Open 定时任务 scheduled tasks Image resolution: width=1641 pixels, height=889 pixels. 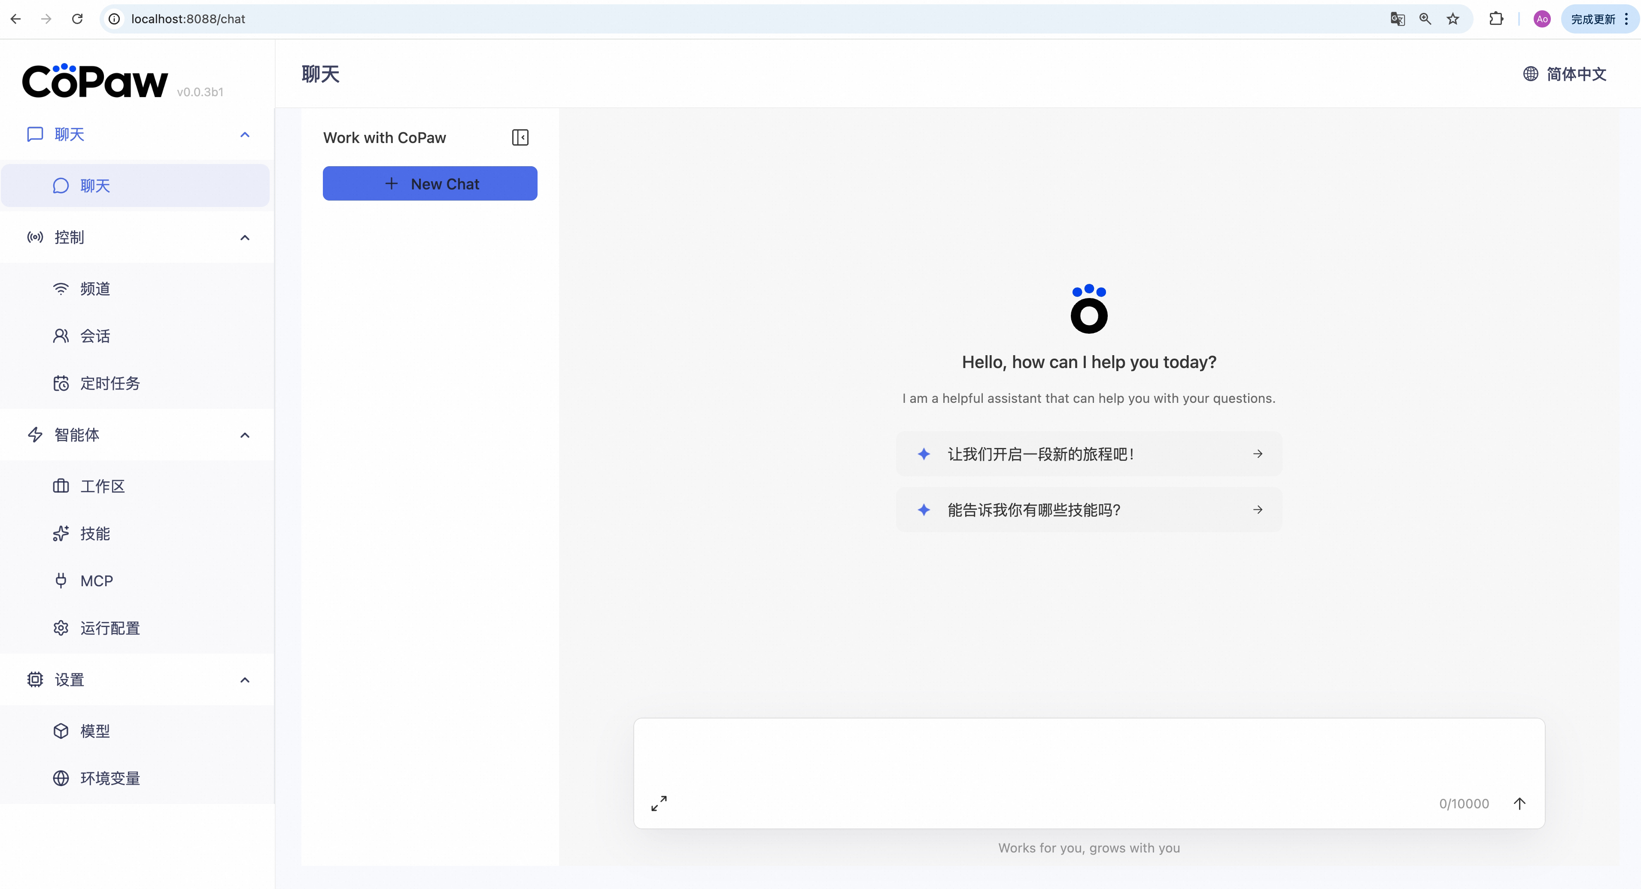[x=109, y=383]
